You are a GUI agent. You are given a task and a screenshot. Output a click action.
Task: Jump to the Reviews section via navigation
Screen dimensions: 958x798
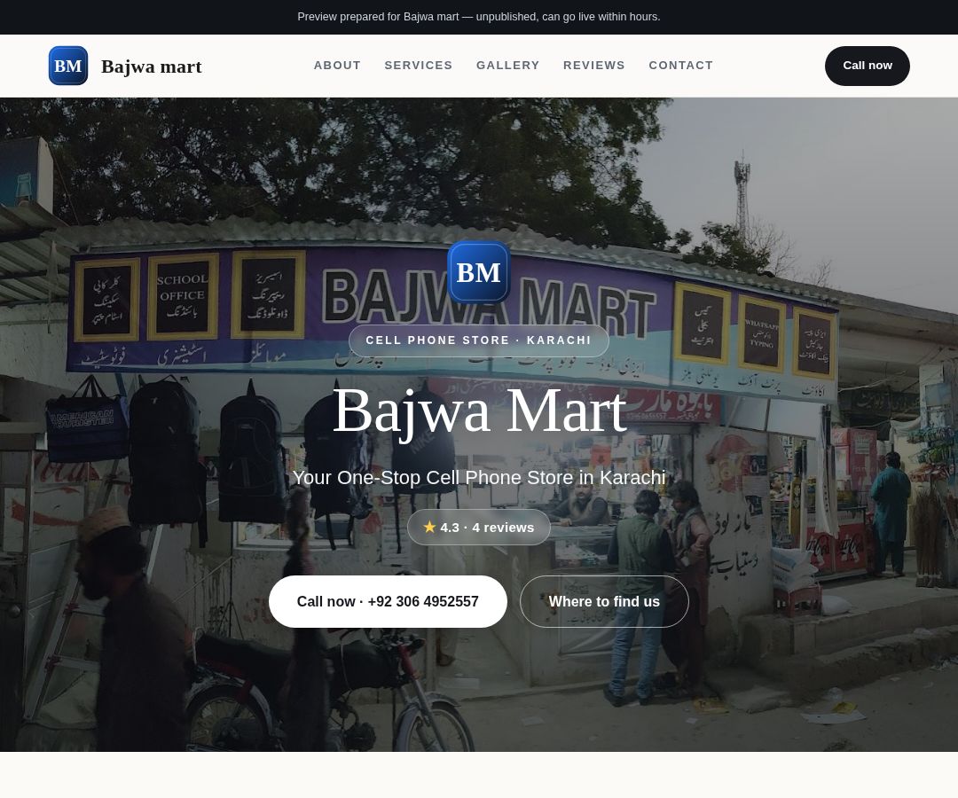tap(593, 66)
